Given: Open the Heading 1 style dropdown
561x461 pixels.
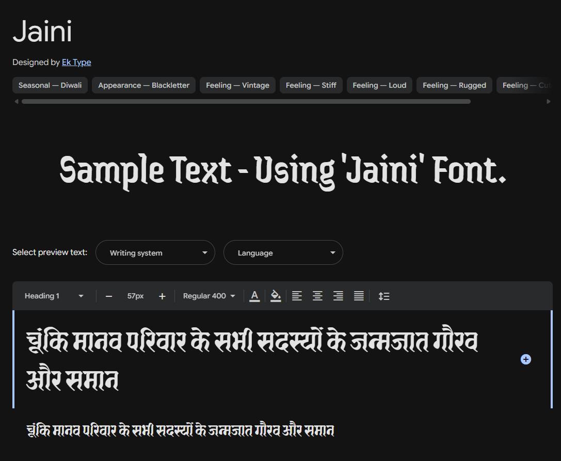Looking at the screenshot, I should coord(54,296).
